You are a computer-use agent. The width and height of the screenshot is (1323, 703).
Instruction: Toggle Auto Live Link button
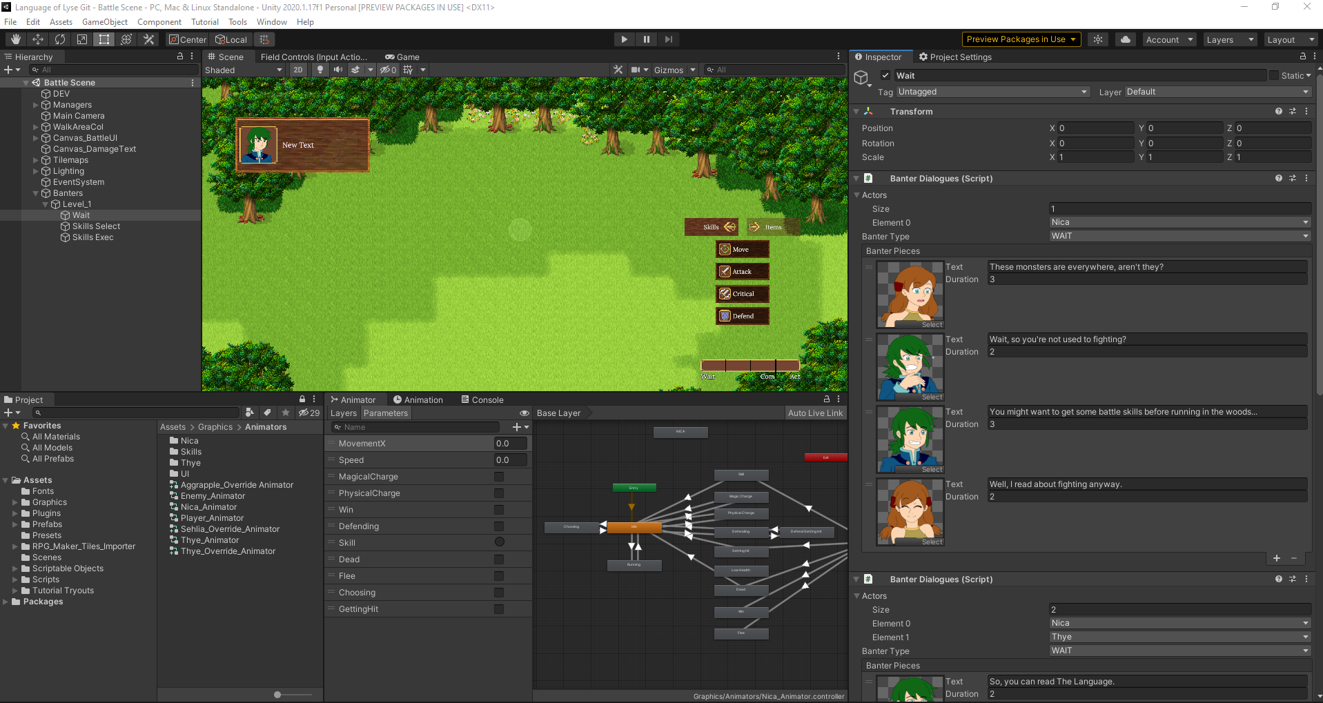815,413
